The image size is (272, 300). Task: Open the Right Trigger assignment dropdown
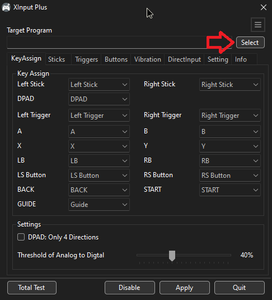(x=230, y=116)
